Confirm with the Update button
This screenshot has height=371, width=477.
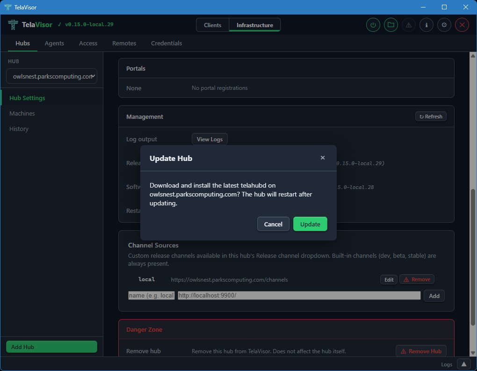(x=310, y=224)
